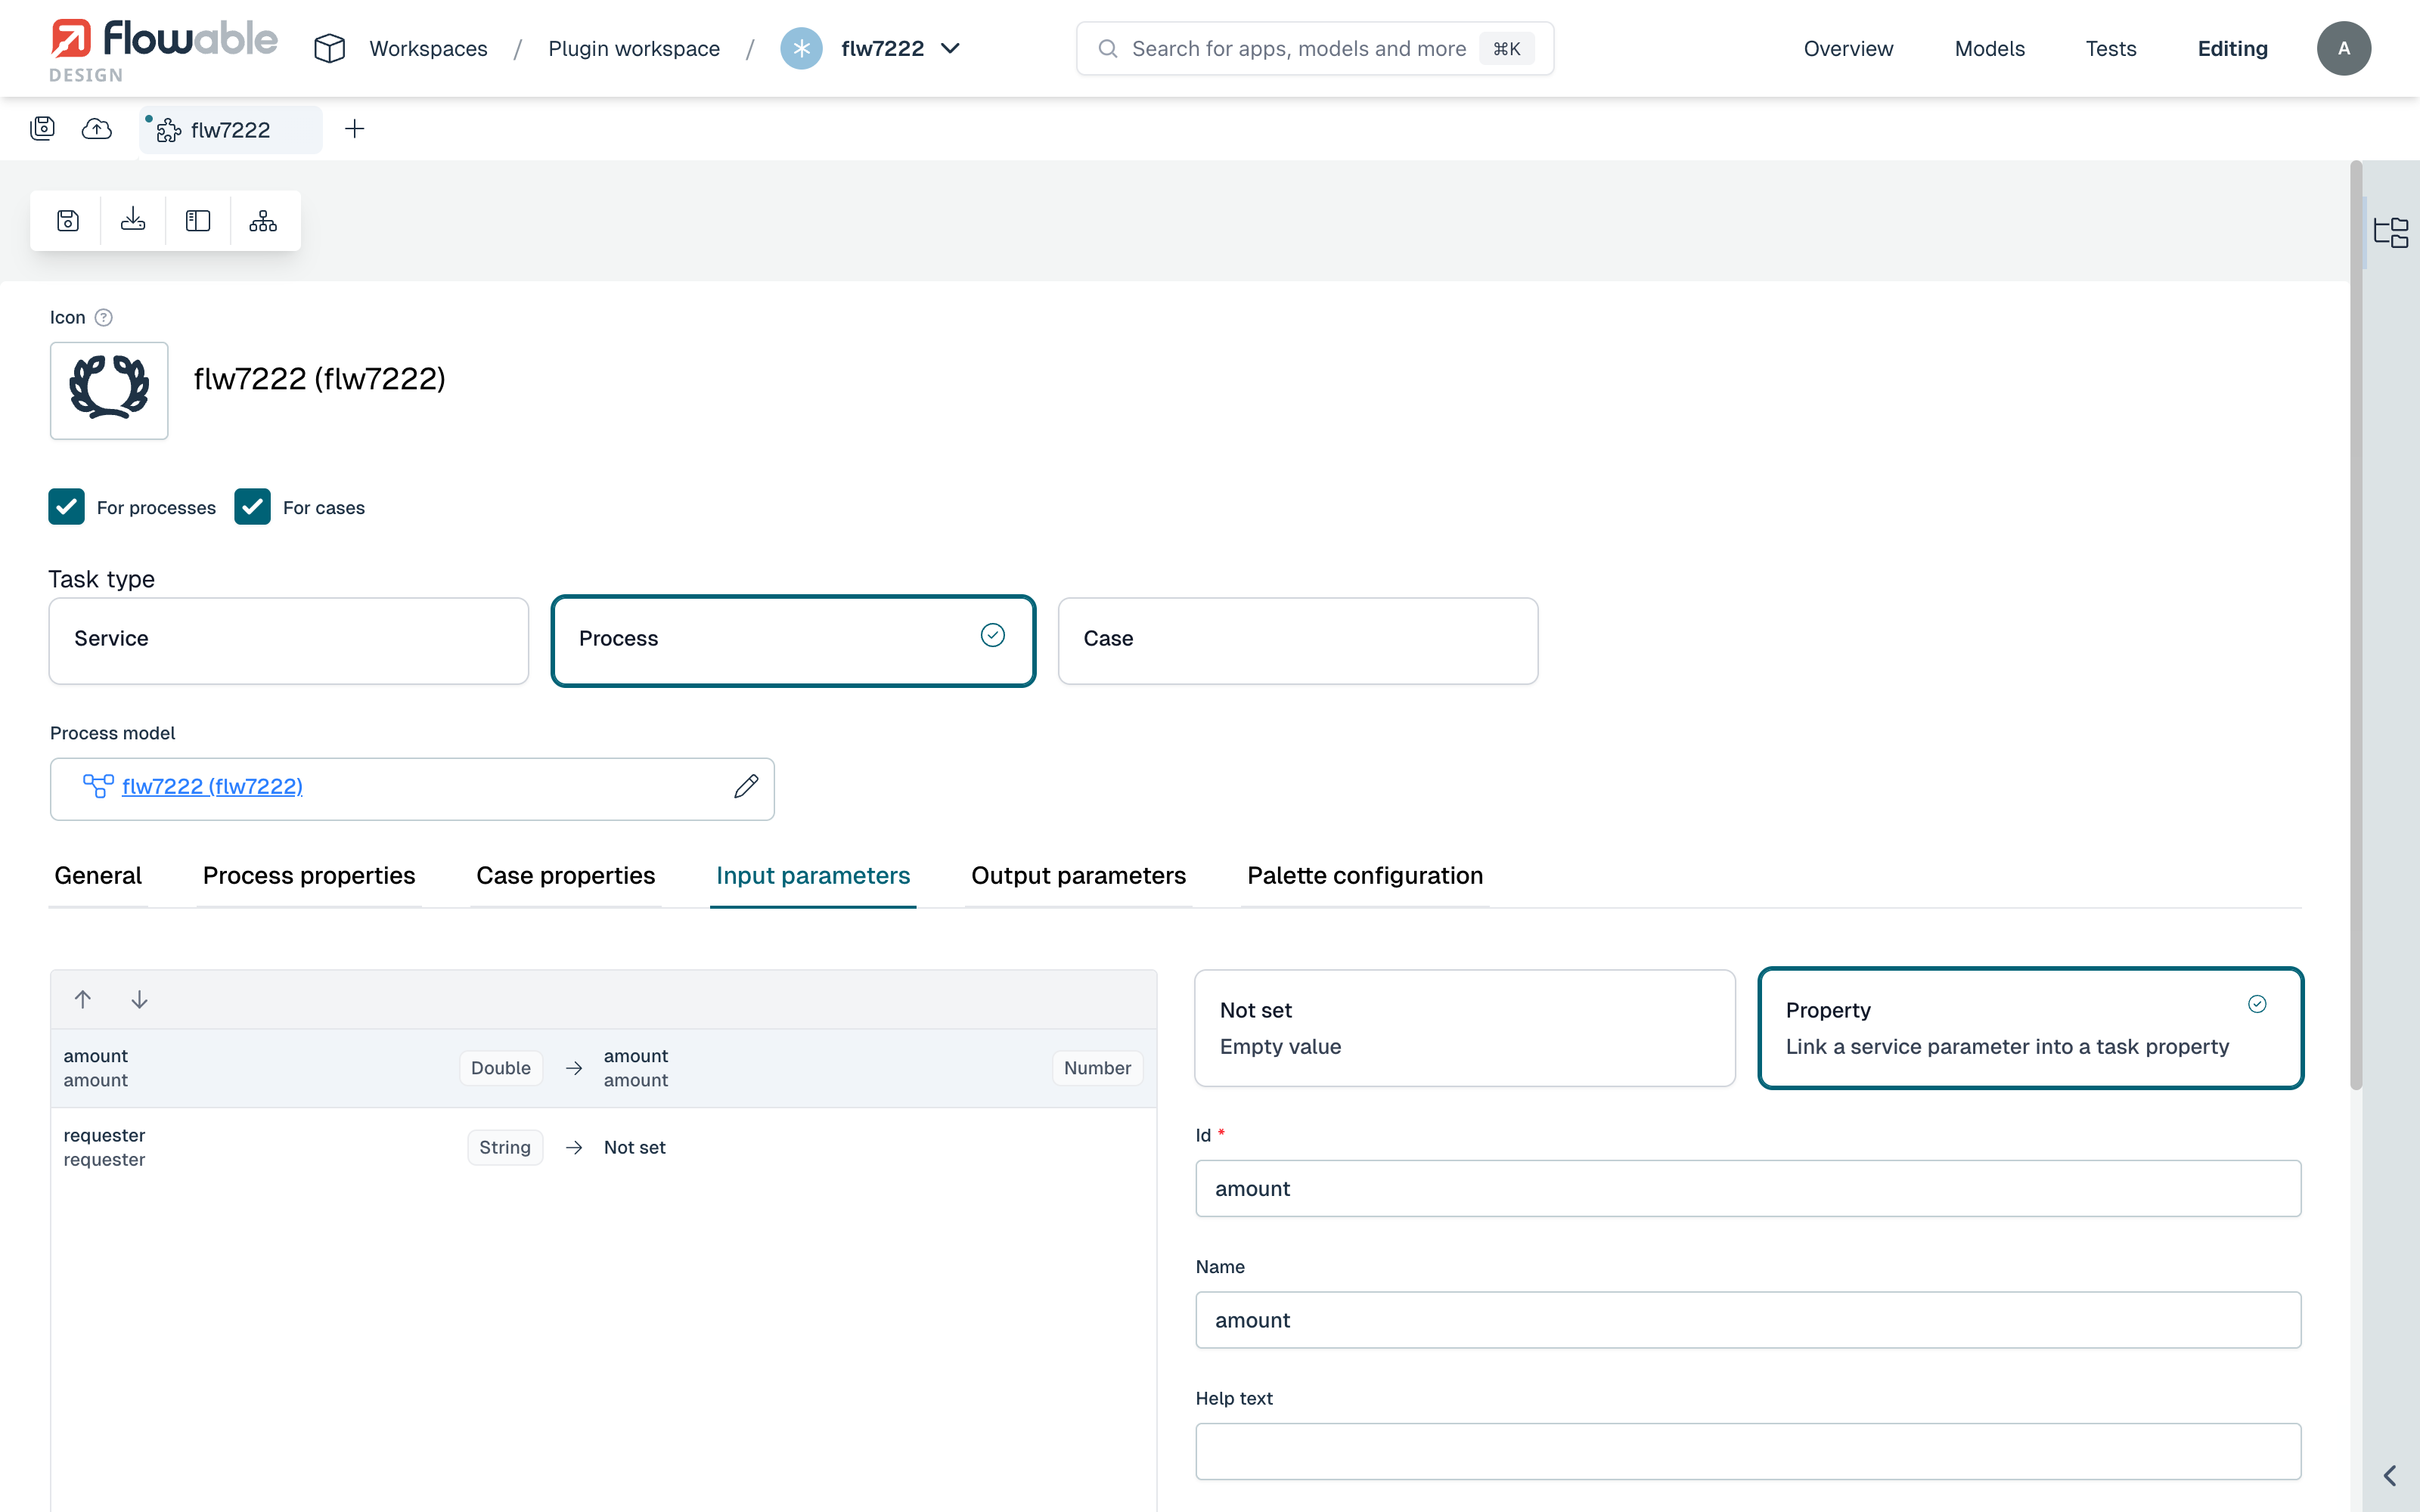Click the save all models icon
The image size is (2420, 1512).
click(42, 128)
